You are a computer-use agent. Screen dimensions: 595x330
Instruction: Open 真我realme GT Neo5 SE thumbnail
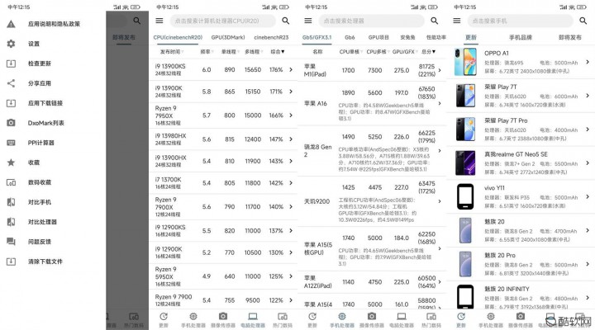pyautogui.click(x=465, y=163)
